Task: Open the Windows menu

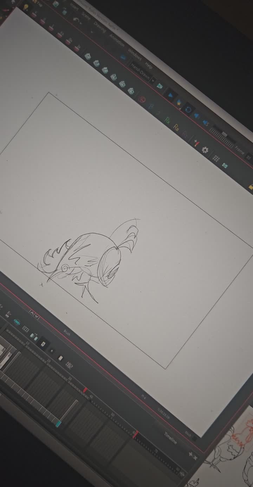Action: (134, 55)
